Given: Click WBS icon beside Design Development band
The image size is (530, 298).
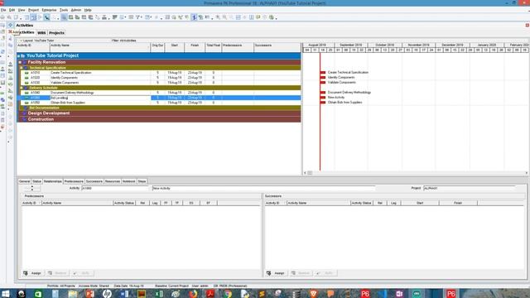Looking at the screenshot, I should pyautogui.click(x=24, y=113).
